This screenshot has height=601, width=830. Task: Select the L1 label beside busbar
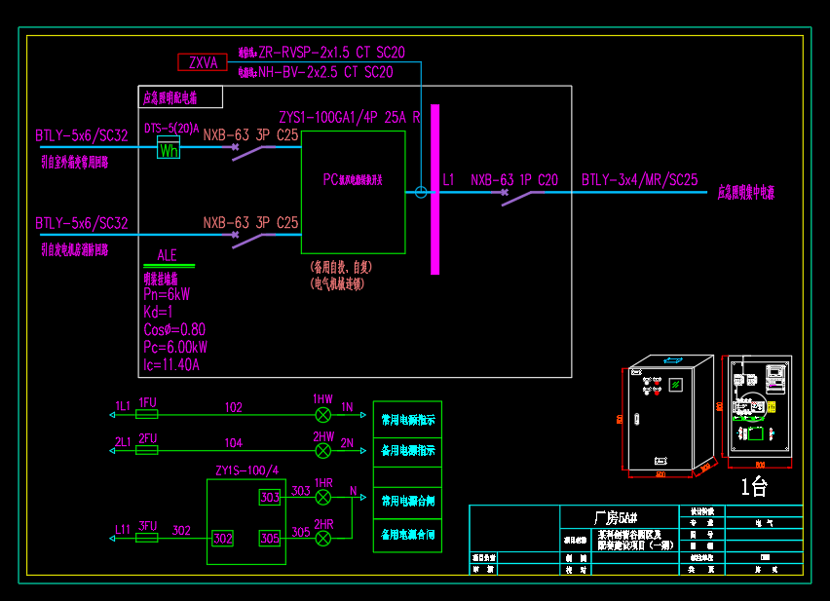pos(448,180)
